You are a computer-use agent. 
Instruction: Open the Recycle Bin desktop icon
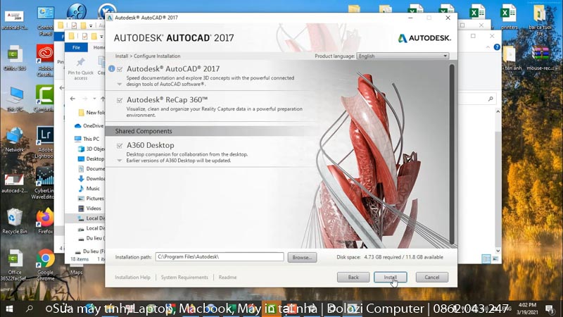[15, 218]
